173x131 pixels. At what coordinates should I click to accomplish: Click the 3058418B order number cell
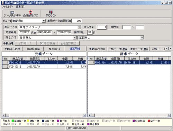132,62
